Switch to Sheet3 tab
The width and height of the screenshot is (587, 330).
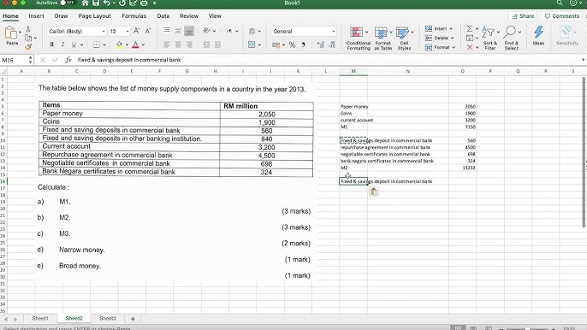tap(108, 318)
